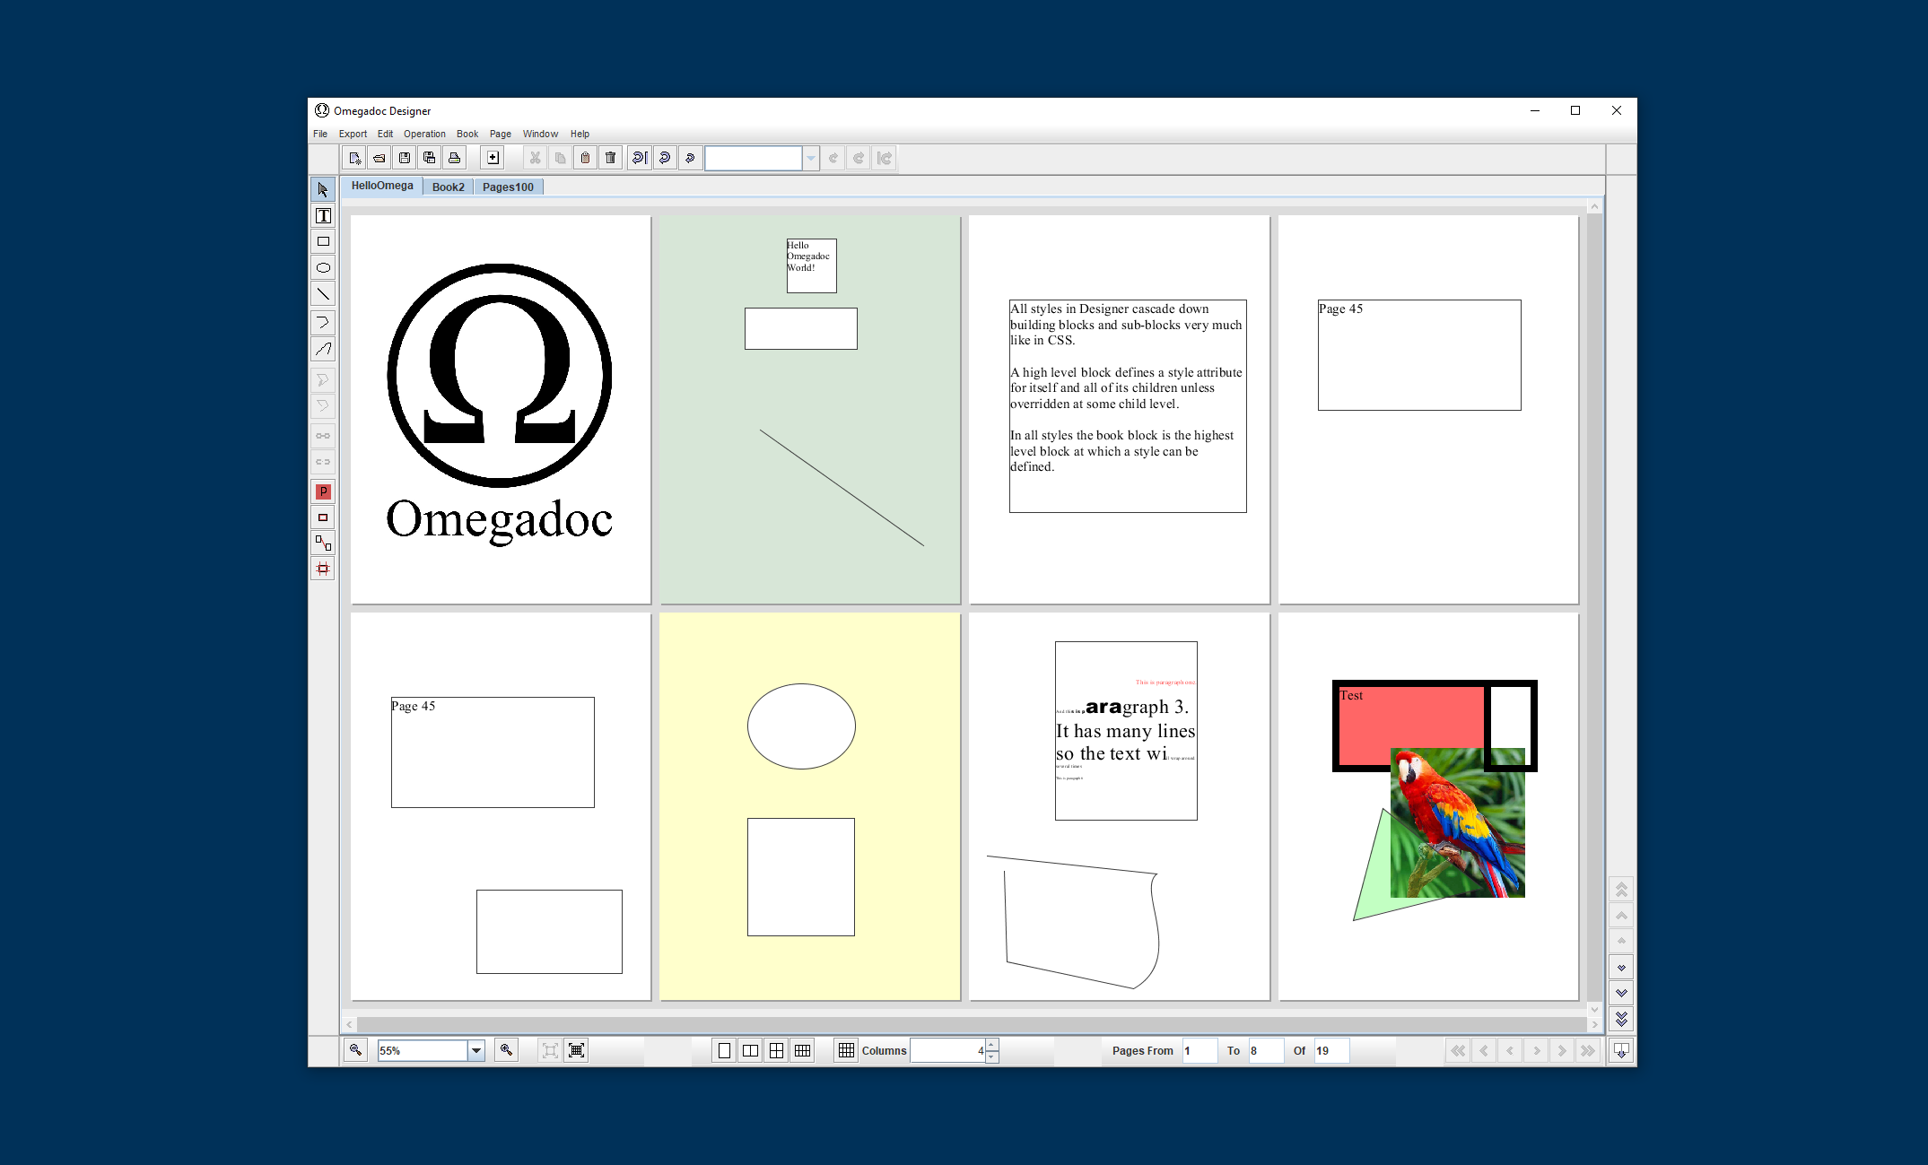Click the Trash delete icon

click(611, 159)
